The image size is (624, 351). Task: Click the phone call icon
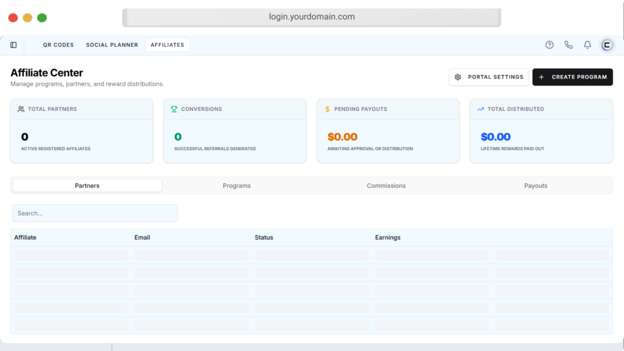568,45
